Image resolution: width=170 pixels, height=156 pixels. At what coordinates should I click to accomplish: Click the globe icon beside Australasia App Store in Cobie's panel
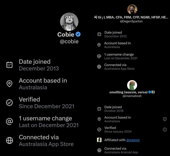point(9,140)
